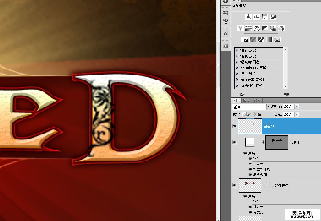Screen dimensions: 321x221
Task: Toggle visibility of 形状 1 layer
Action: tap(234, 142)
